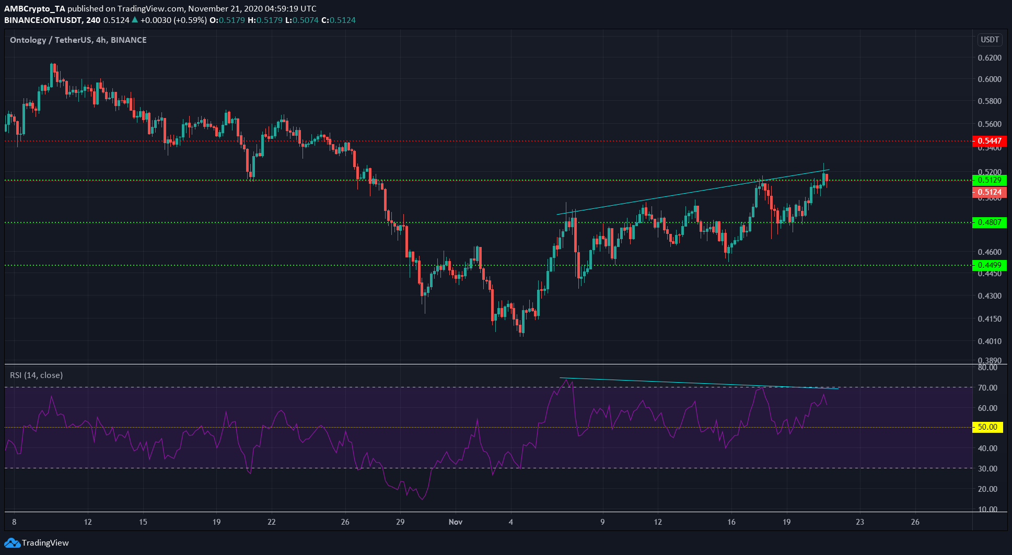The width and height of the screenshot is (1012, 555).
Task: Click the TradingView wordmark text
Action: click(x=45, y=543)
